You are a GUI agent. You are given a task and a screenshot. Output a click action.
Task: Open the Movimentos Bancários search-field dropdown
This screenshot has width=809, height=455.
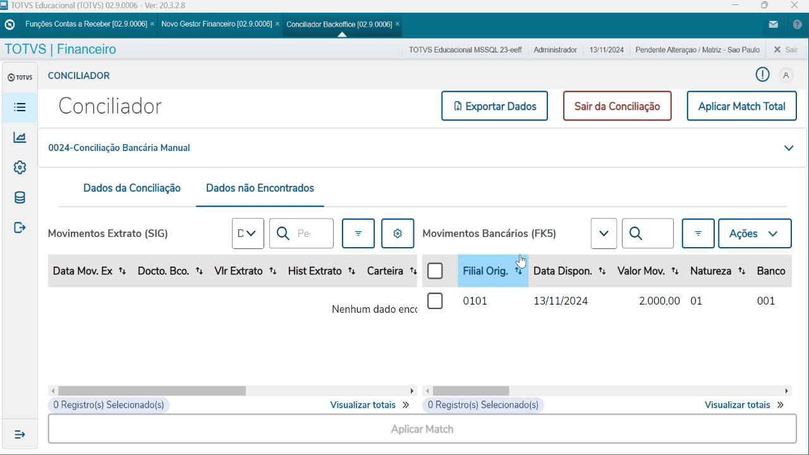coord(604,233)
